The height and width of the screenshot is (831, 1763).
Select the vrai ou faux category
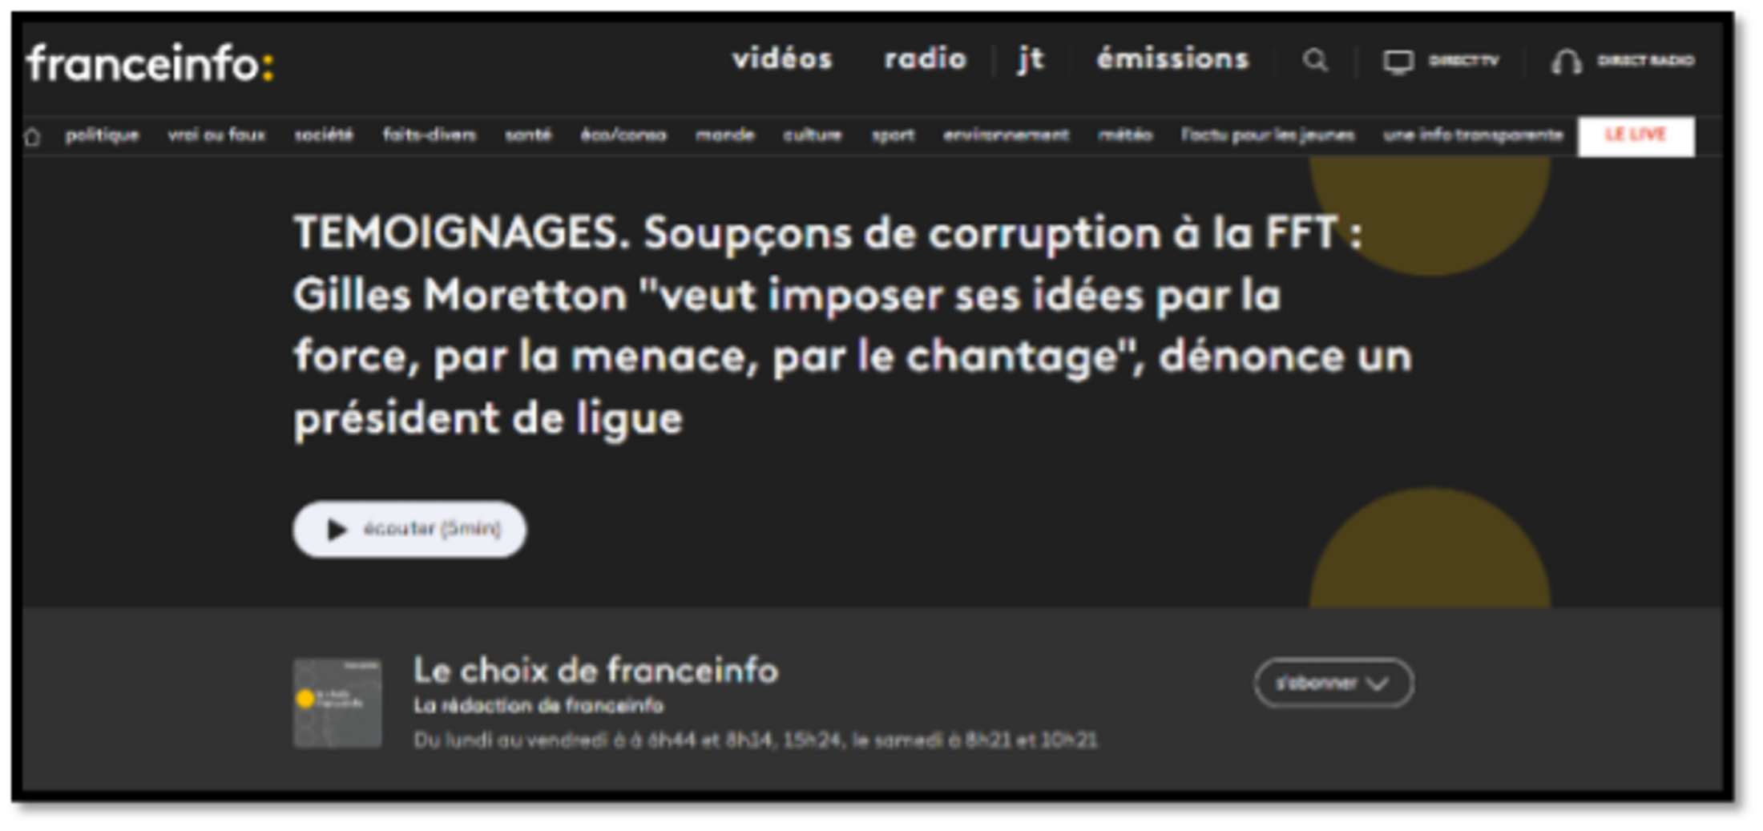tap(216, 135)
